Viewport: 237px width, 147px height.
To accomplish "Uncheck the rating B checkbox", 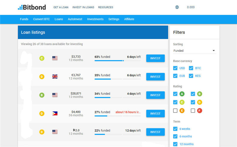I will 193,94.
